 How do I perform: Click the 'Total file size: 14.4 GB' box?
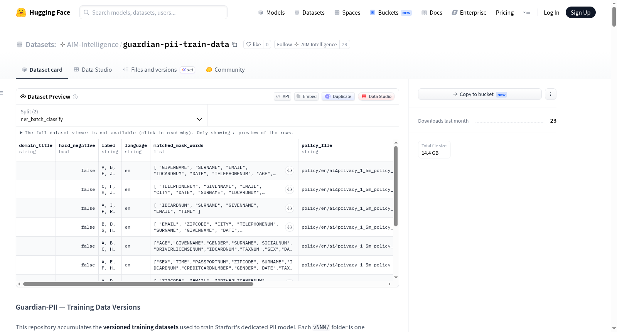(435, 150)
